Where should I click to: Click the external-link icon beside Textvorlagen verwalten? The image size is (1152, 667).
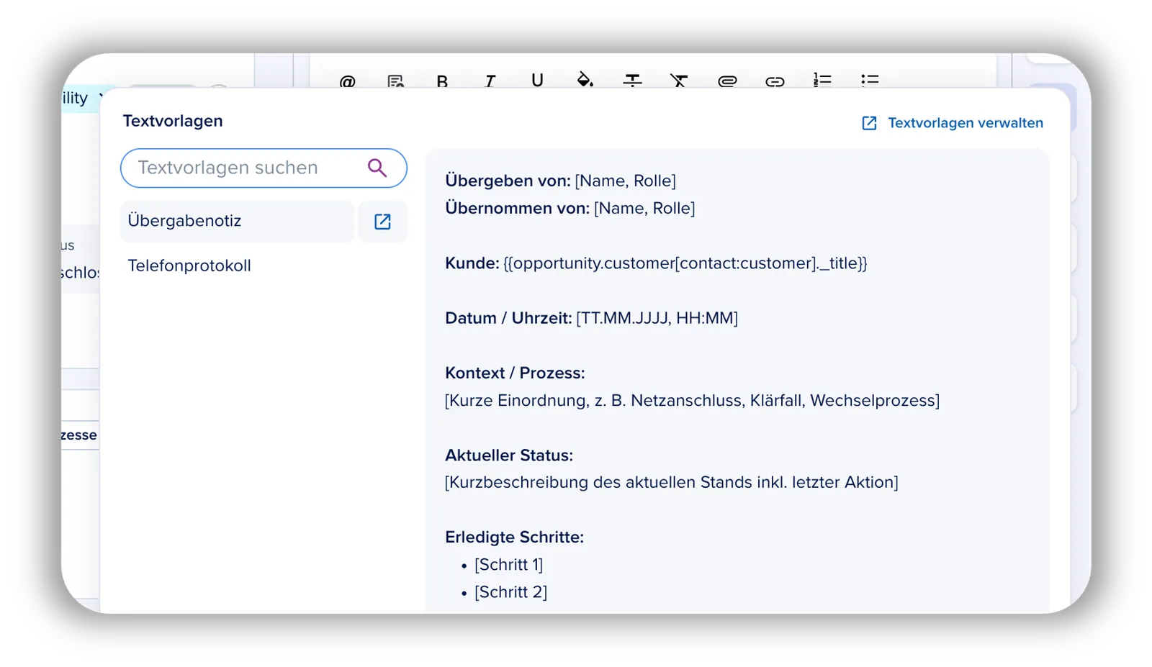[x=869, y=123]
